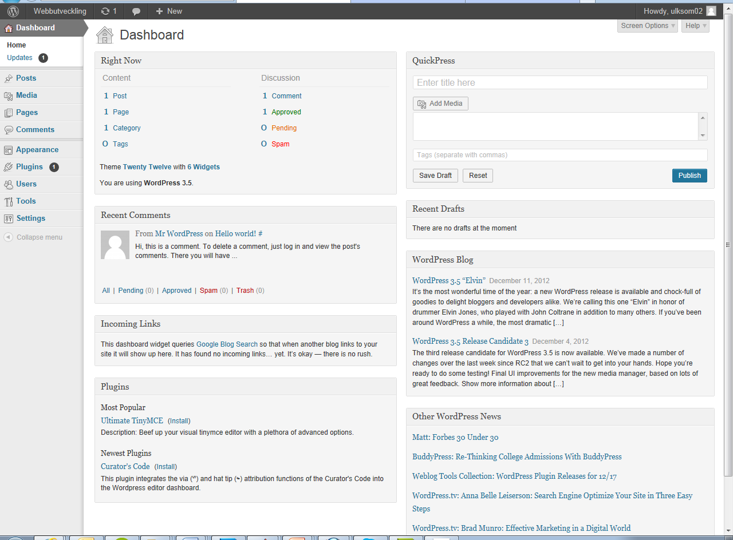Open WordPress 3.5 Release Candidate 3 post

pyautogui.click(x=470, y=341)
